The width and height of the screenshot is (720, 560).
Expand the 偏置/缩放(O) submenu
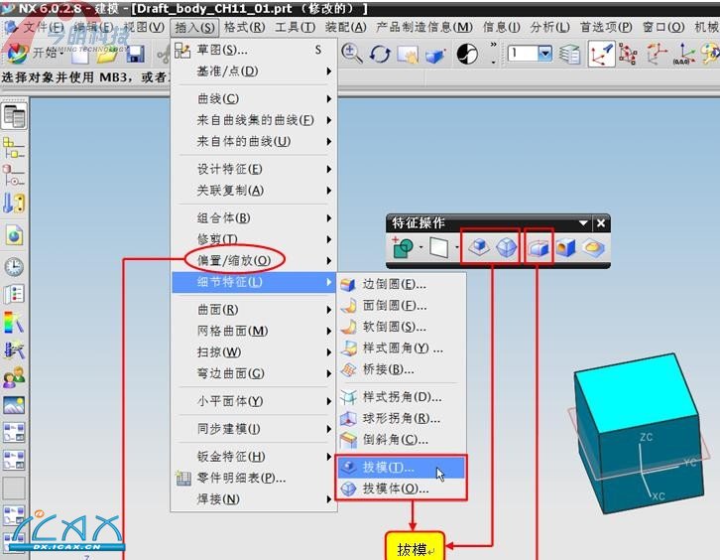pos(254,261)
